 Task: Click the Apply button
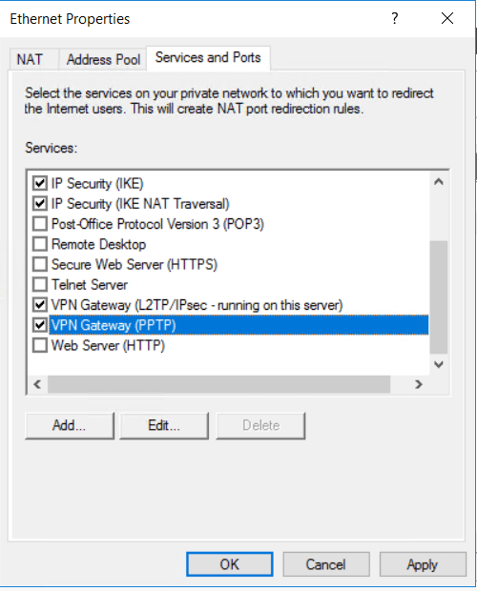[x=423, y=564]
